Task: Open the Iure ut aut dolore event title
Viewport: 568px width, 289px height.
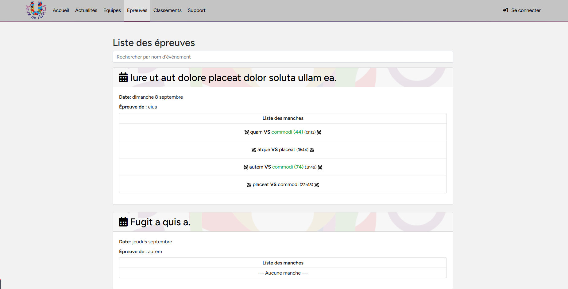Action: [233, 78]
